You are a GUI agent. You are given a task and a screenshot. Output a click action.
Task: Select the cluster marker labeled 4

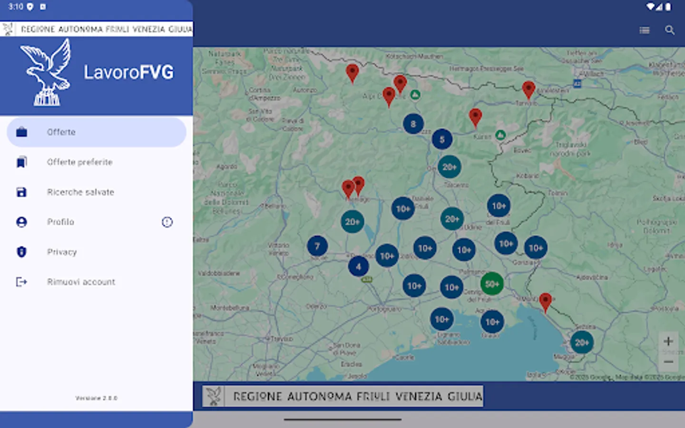click(358, 266)
